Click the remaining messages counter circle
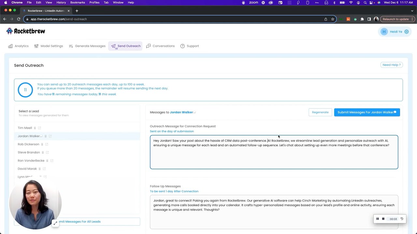This screenshot has height=234, width=417. click(x=25, y=90)
